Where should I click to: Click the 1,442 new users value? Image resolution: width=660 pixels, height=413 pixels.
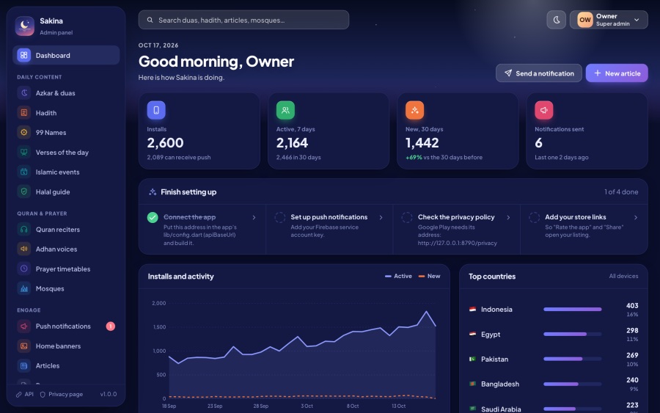click(422, 143)
